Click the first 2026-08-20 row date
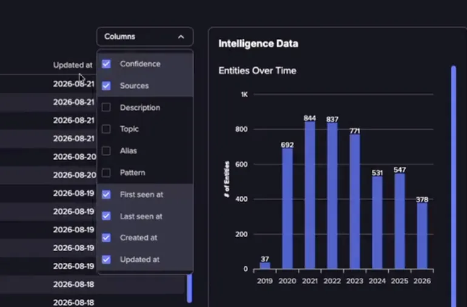The width and height of the screenshot is (467, 307). (x=75, y=157)
